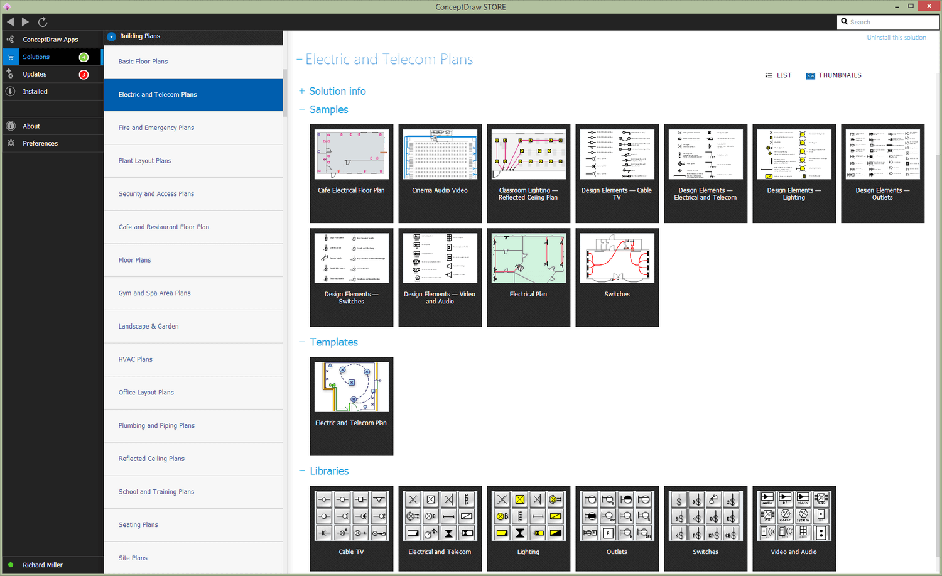Image resolution: width=942 pixels, height=576 pixels.
Task: Open Electrical Plan sample
Action: 529,278
